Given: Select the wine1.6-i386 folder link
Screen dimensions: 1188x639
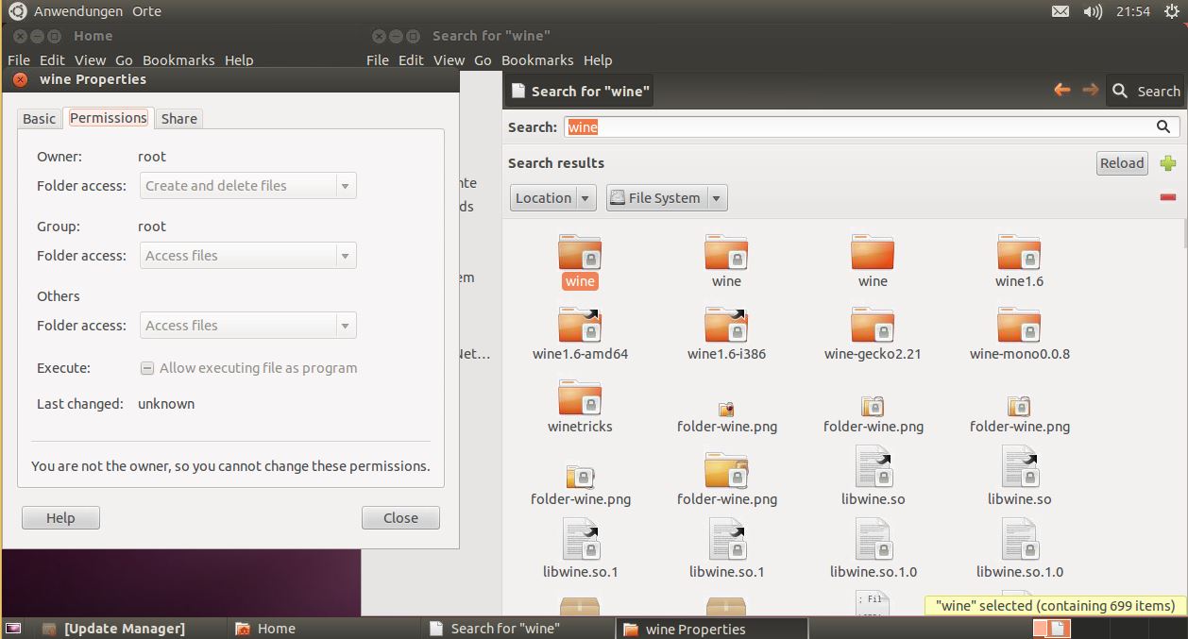Looking at the screenshot, I should coord(726,334).
